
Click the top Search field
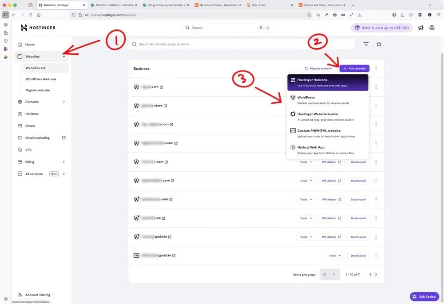click(228, 28)
